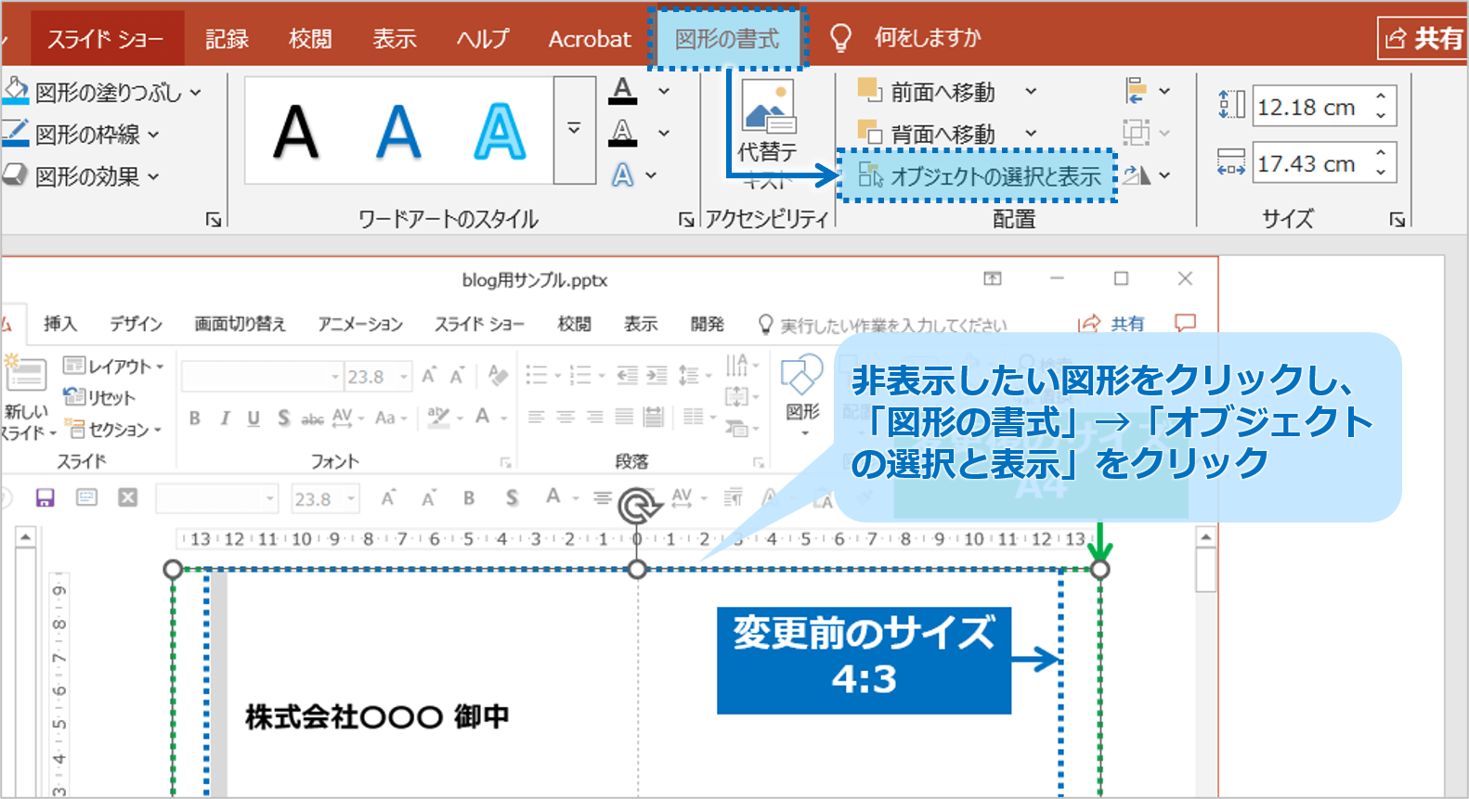Image resolution: width=1469 pixels, height=799 pixels.
Task: Open the ヘルプ tab
Action: pyautogui.click(x=483, y=39)
